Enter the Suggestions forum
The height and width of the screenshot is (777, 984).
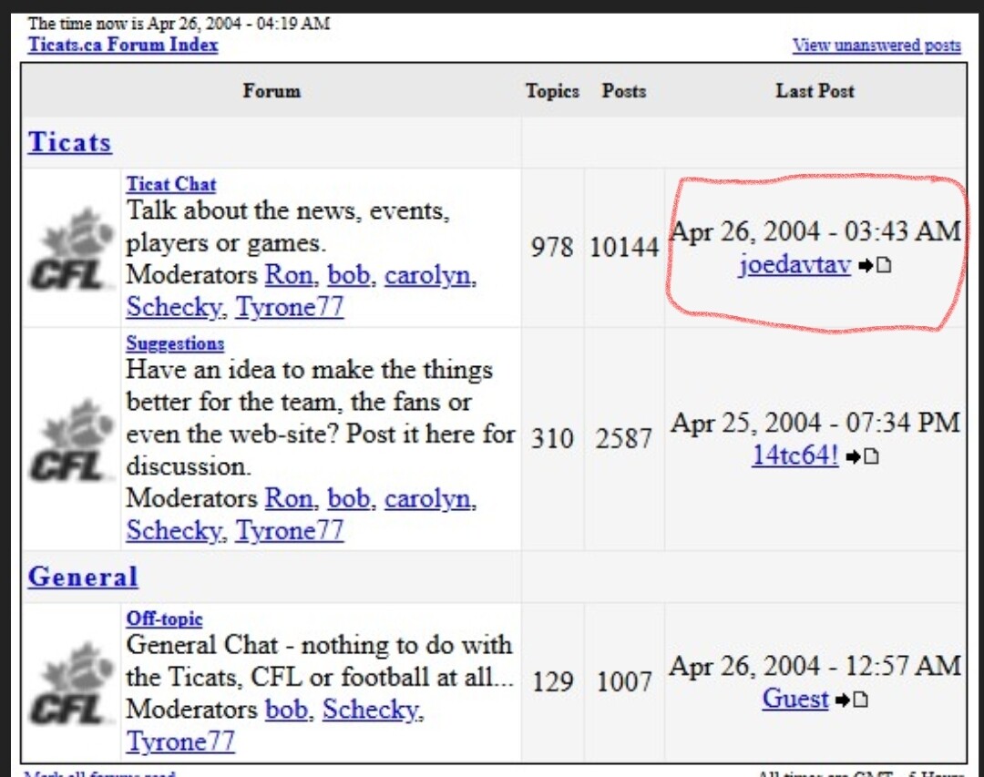point(175,343)
